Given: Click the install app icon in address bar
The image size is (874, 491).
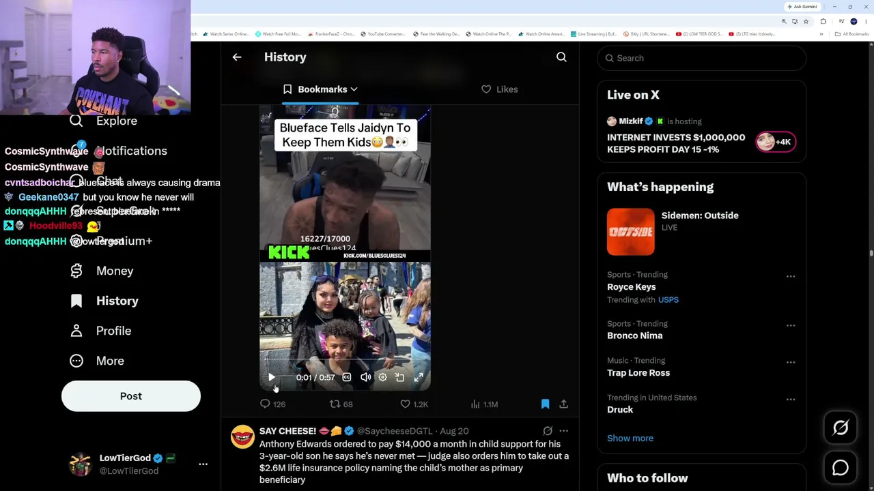Looking at the screenshot, I should (x=795, y=22).
